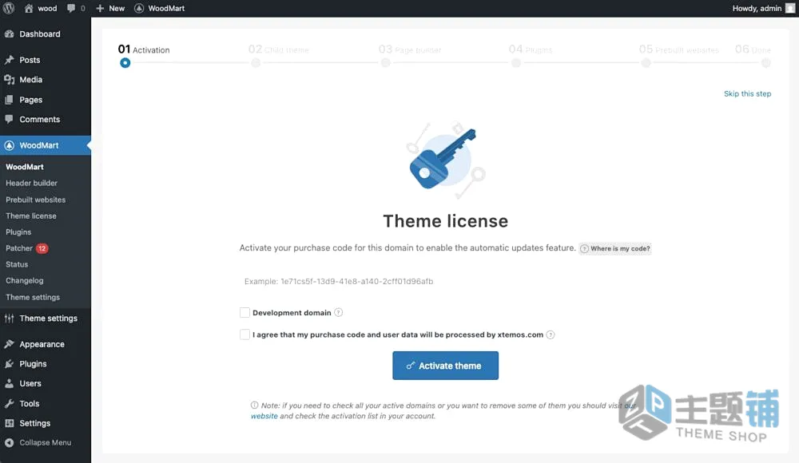799x463 pixels.
Task: Click the Plugins plug icon
Action: [x=9, y=364]
